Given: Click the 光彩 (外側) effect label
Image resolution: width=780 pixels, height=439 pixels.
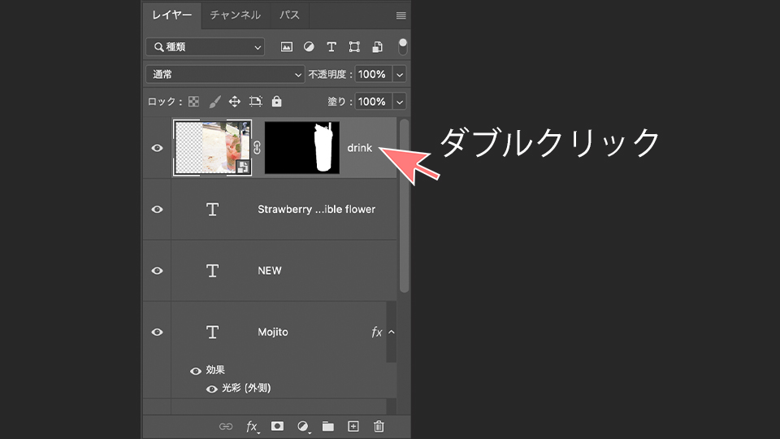Looking at the screenshot, I should tap(246, 388).
